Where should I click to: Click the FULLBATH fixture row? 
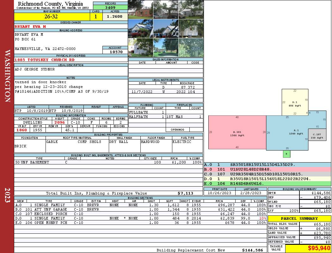pyautogui.click(x=147, y=112)
